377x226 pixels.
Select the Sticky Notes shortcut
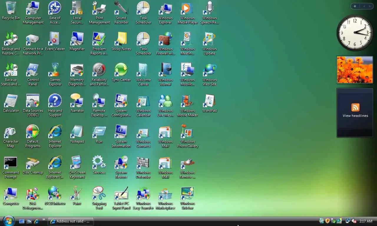[121, 41]
